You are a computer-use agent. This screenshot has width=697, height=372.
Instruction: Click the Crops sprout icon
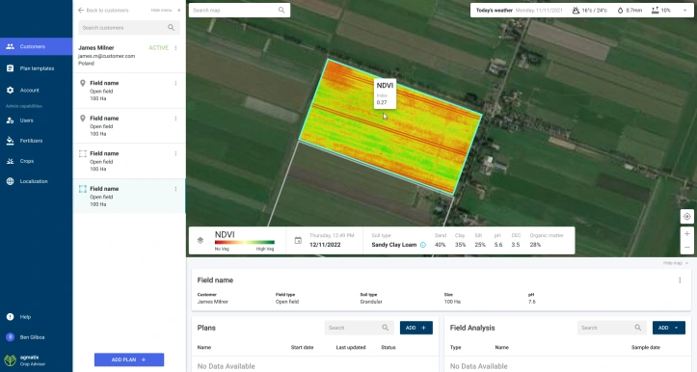pyautogui.click(x=11, y=161)
